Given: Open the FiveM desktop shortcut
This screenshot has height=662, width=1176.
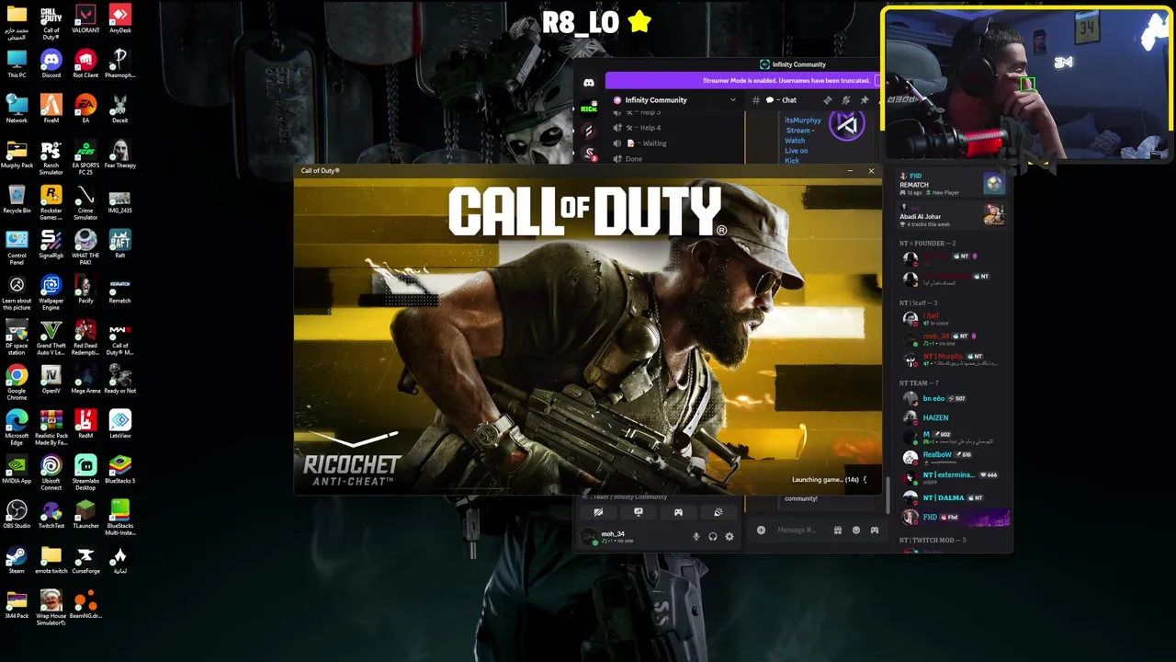Looking at the screenshot, I should (x=51, y=109).
